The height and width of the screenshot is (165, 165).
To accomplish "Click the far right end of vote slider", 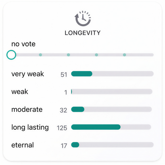I will coord(152,55).
